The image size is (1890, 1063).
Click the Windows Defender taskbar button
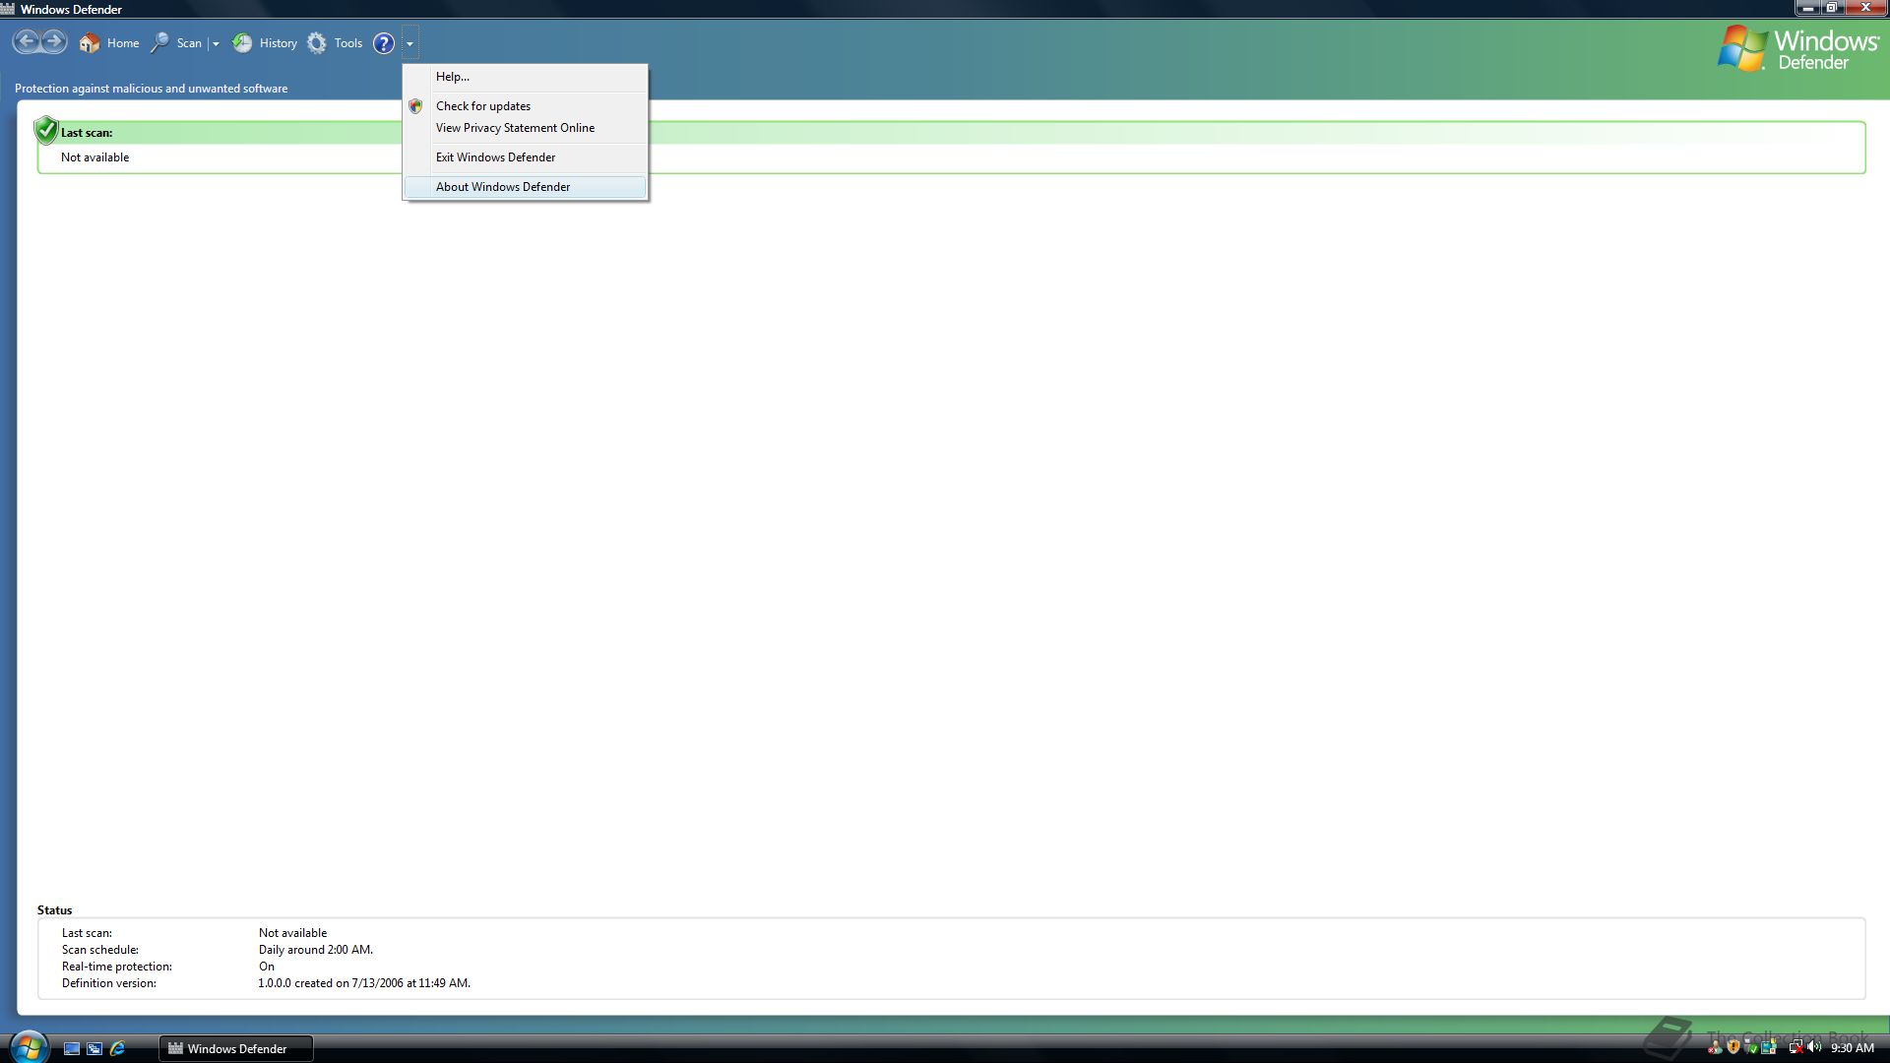[x=236, y=1049]
